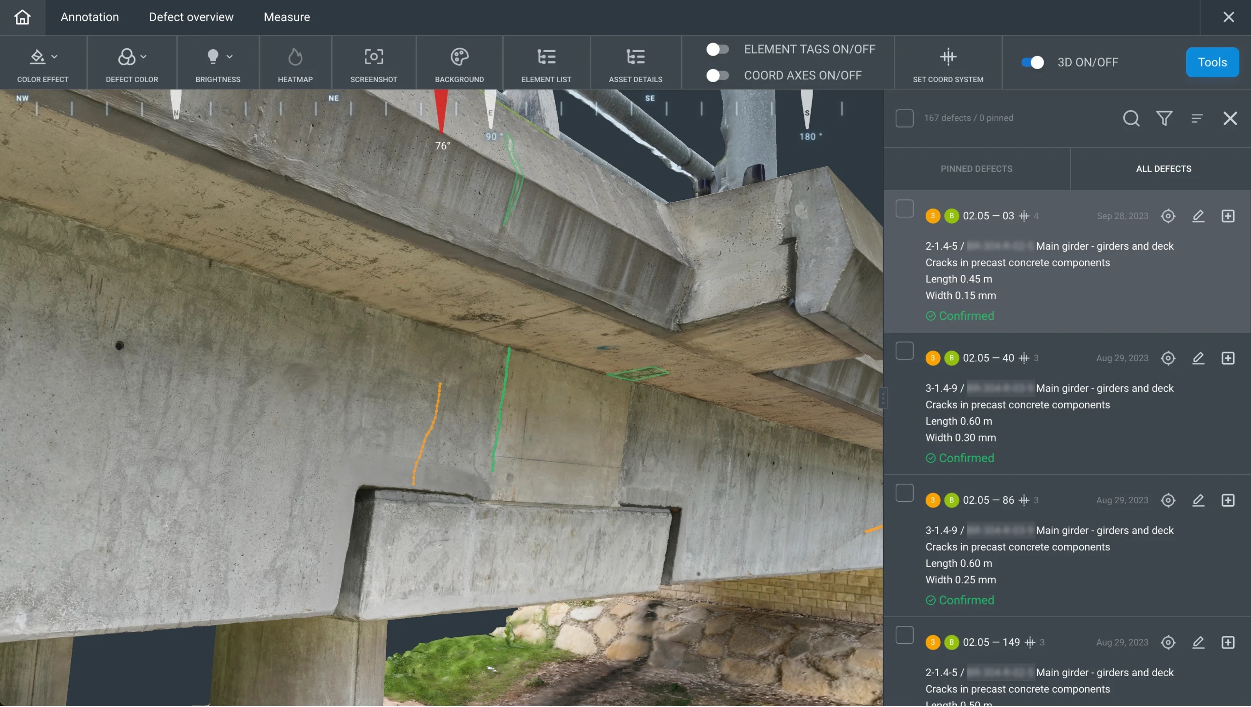
Task: Click Width 0.30 mm text
Action: pos(960,438)
